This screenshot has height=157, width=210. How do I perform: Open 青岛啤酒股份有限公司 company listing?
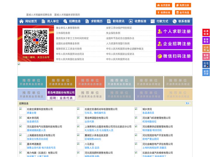96,118
